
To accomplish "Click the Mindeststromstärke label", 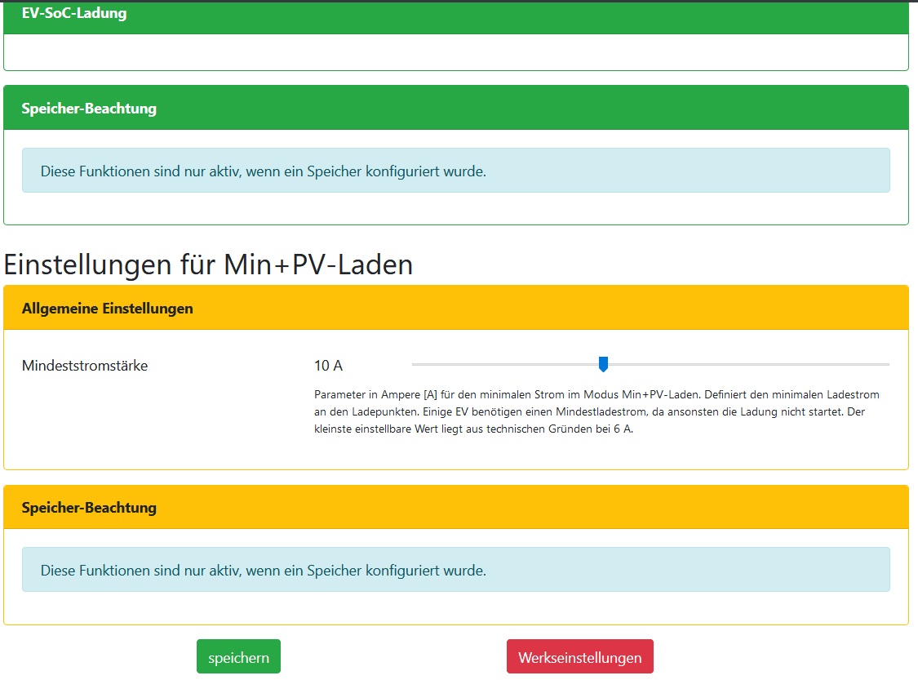I will [x=85, y=366].
